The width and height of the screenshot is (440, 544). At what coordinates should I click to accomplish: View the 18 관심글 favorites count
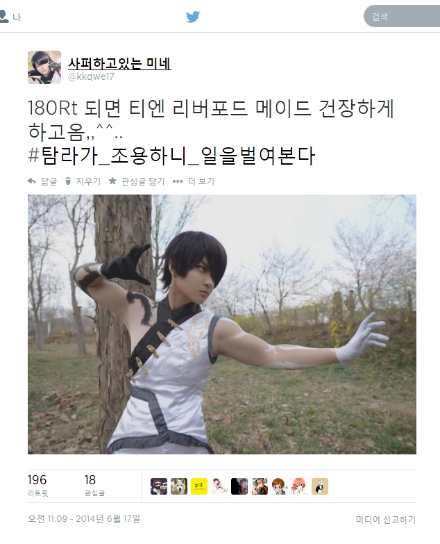pyautogui.click(x=94, y=486)
